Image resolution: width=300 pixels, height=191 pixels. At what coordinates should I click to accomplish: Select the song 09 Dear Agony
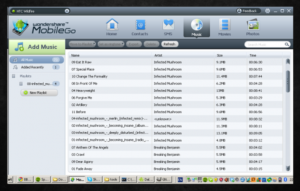click(x=175, y=162)
